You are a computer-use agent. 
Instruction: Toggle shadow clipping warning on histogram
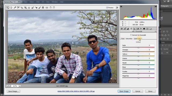(121, 6)
